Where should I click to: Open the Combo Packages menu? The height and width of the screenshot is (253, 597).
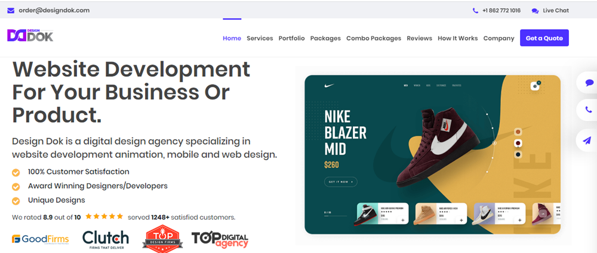click(x=374, y=38)
